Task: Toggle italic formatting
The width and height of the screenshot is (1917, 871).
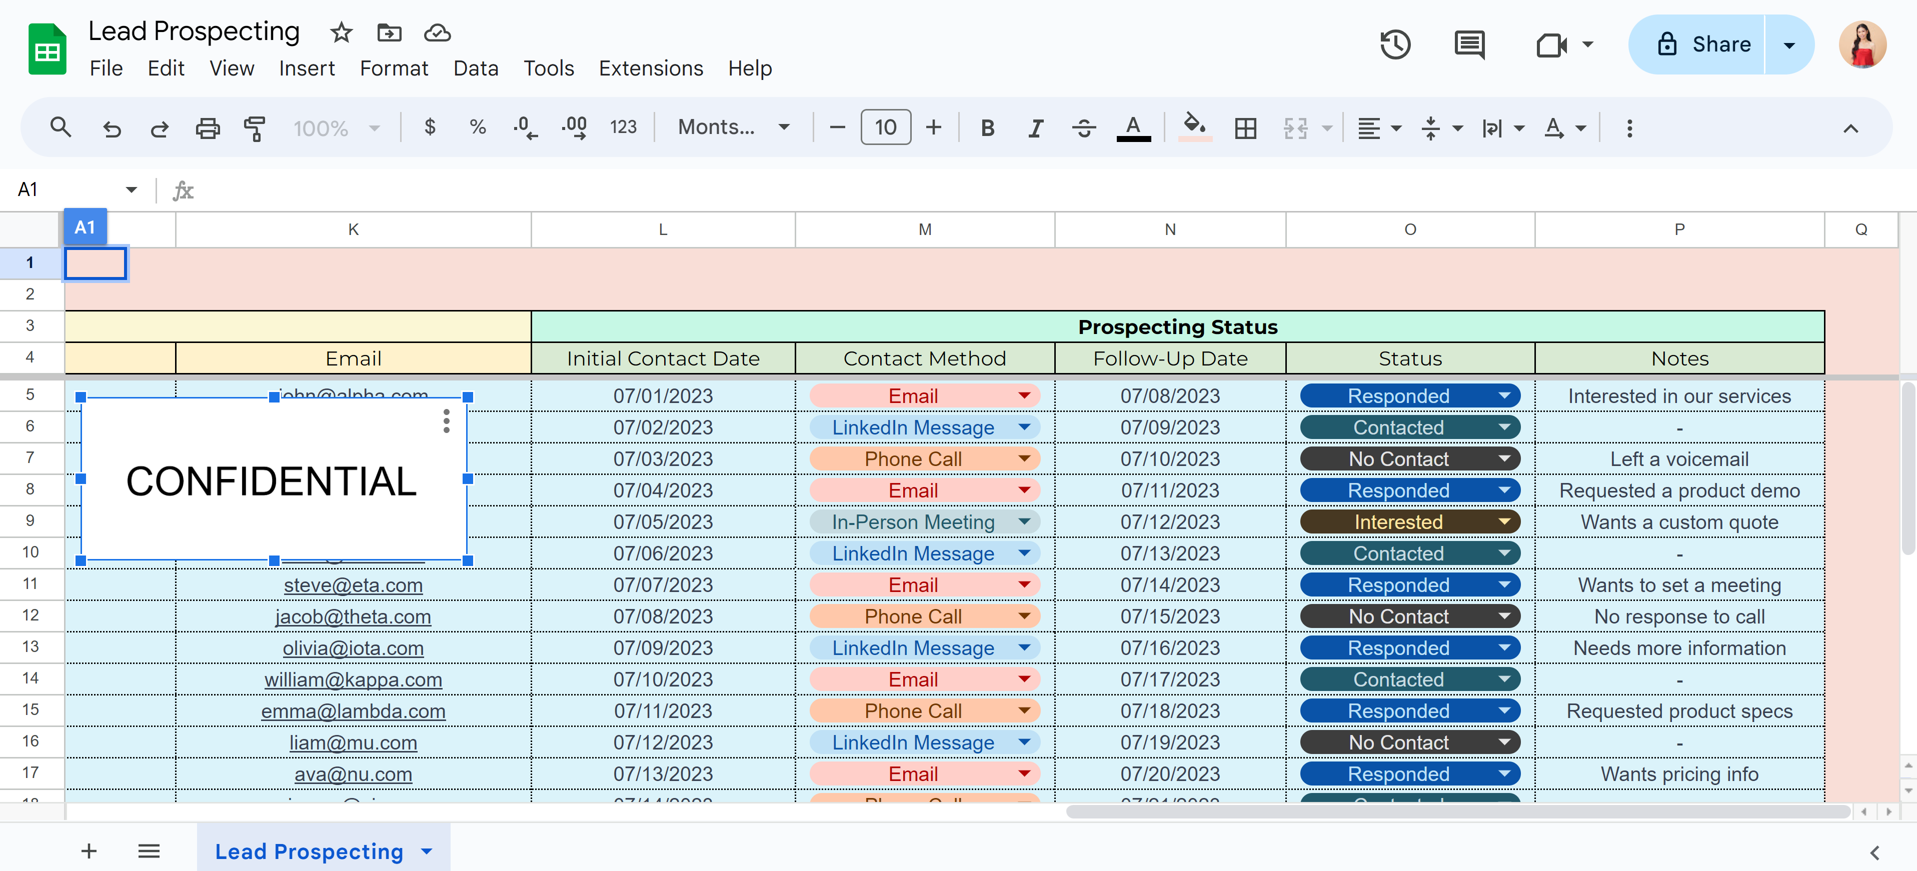Action: point(1035,128)
